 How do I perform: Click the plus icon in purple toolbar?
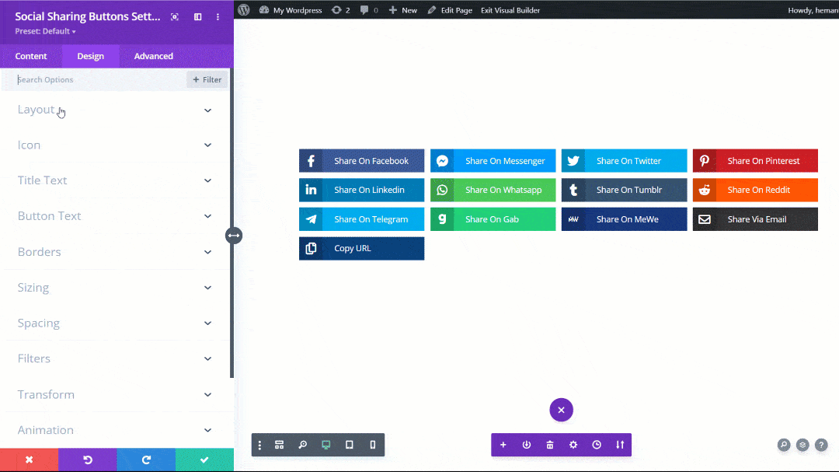pyautogui.click(x=503, y=445)
